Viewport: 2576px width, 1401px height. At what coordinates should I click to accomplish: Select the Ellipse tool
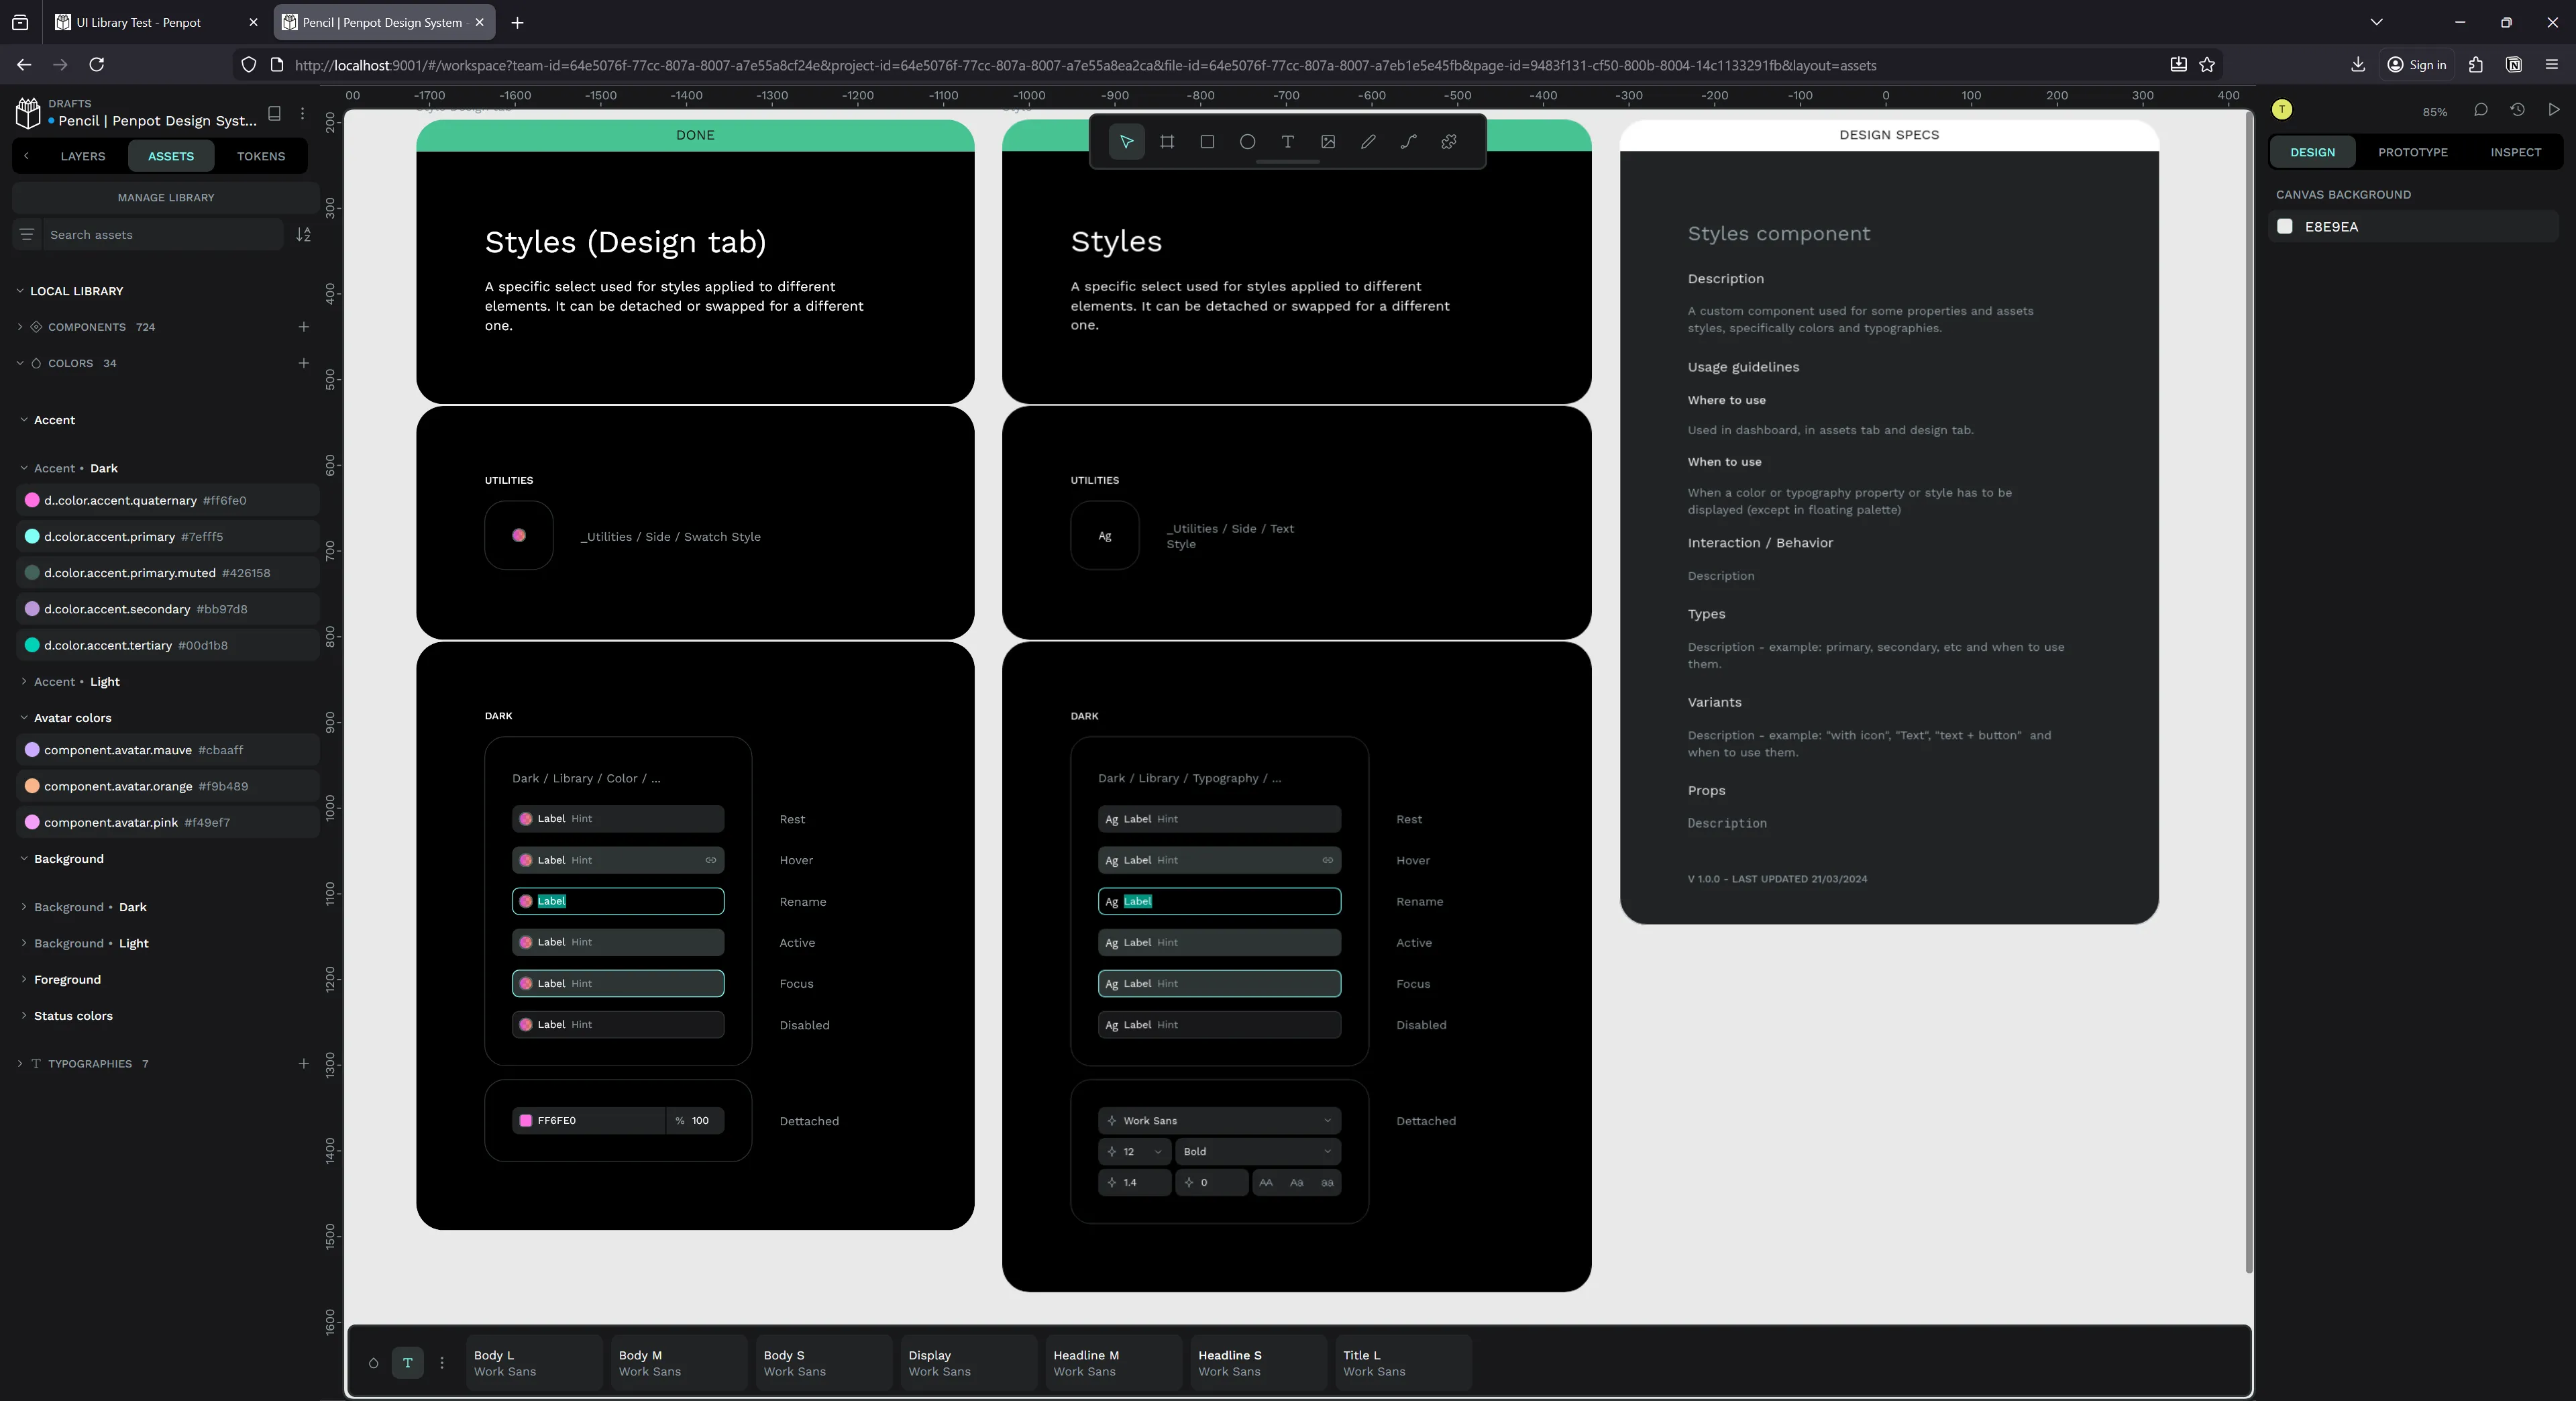(1247, 141)
